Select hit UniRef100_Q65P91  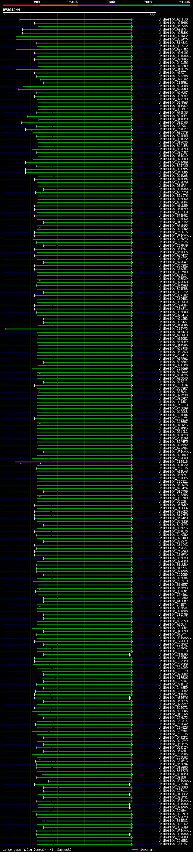click(x=173, y=475)
